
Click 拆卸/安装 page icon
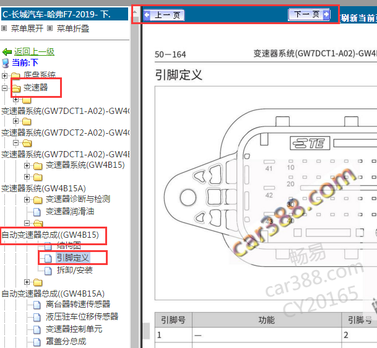[48, 271]
